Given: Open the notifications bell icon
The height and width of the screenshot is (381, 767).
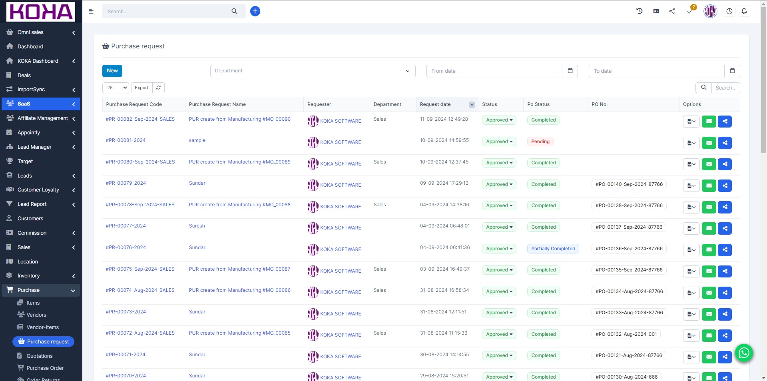Looking at the screenshot, I should [x=744, y=11].
